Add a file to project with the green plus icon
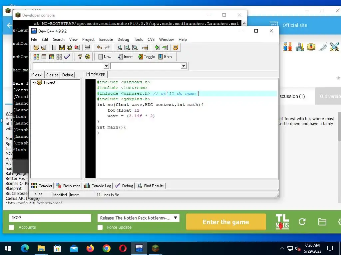 point(157,47)
